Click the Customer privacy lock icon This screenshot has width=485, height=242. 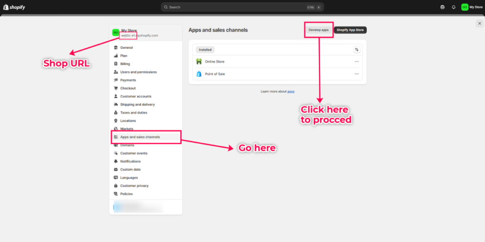[x=116, y=186]
